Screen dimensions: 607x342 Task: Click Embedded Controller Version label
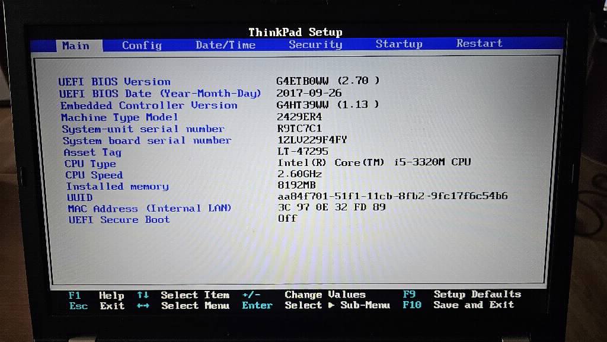click(x=149, y=106)
